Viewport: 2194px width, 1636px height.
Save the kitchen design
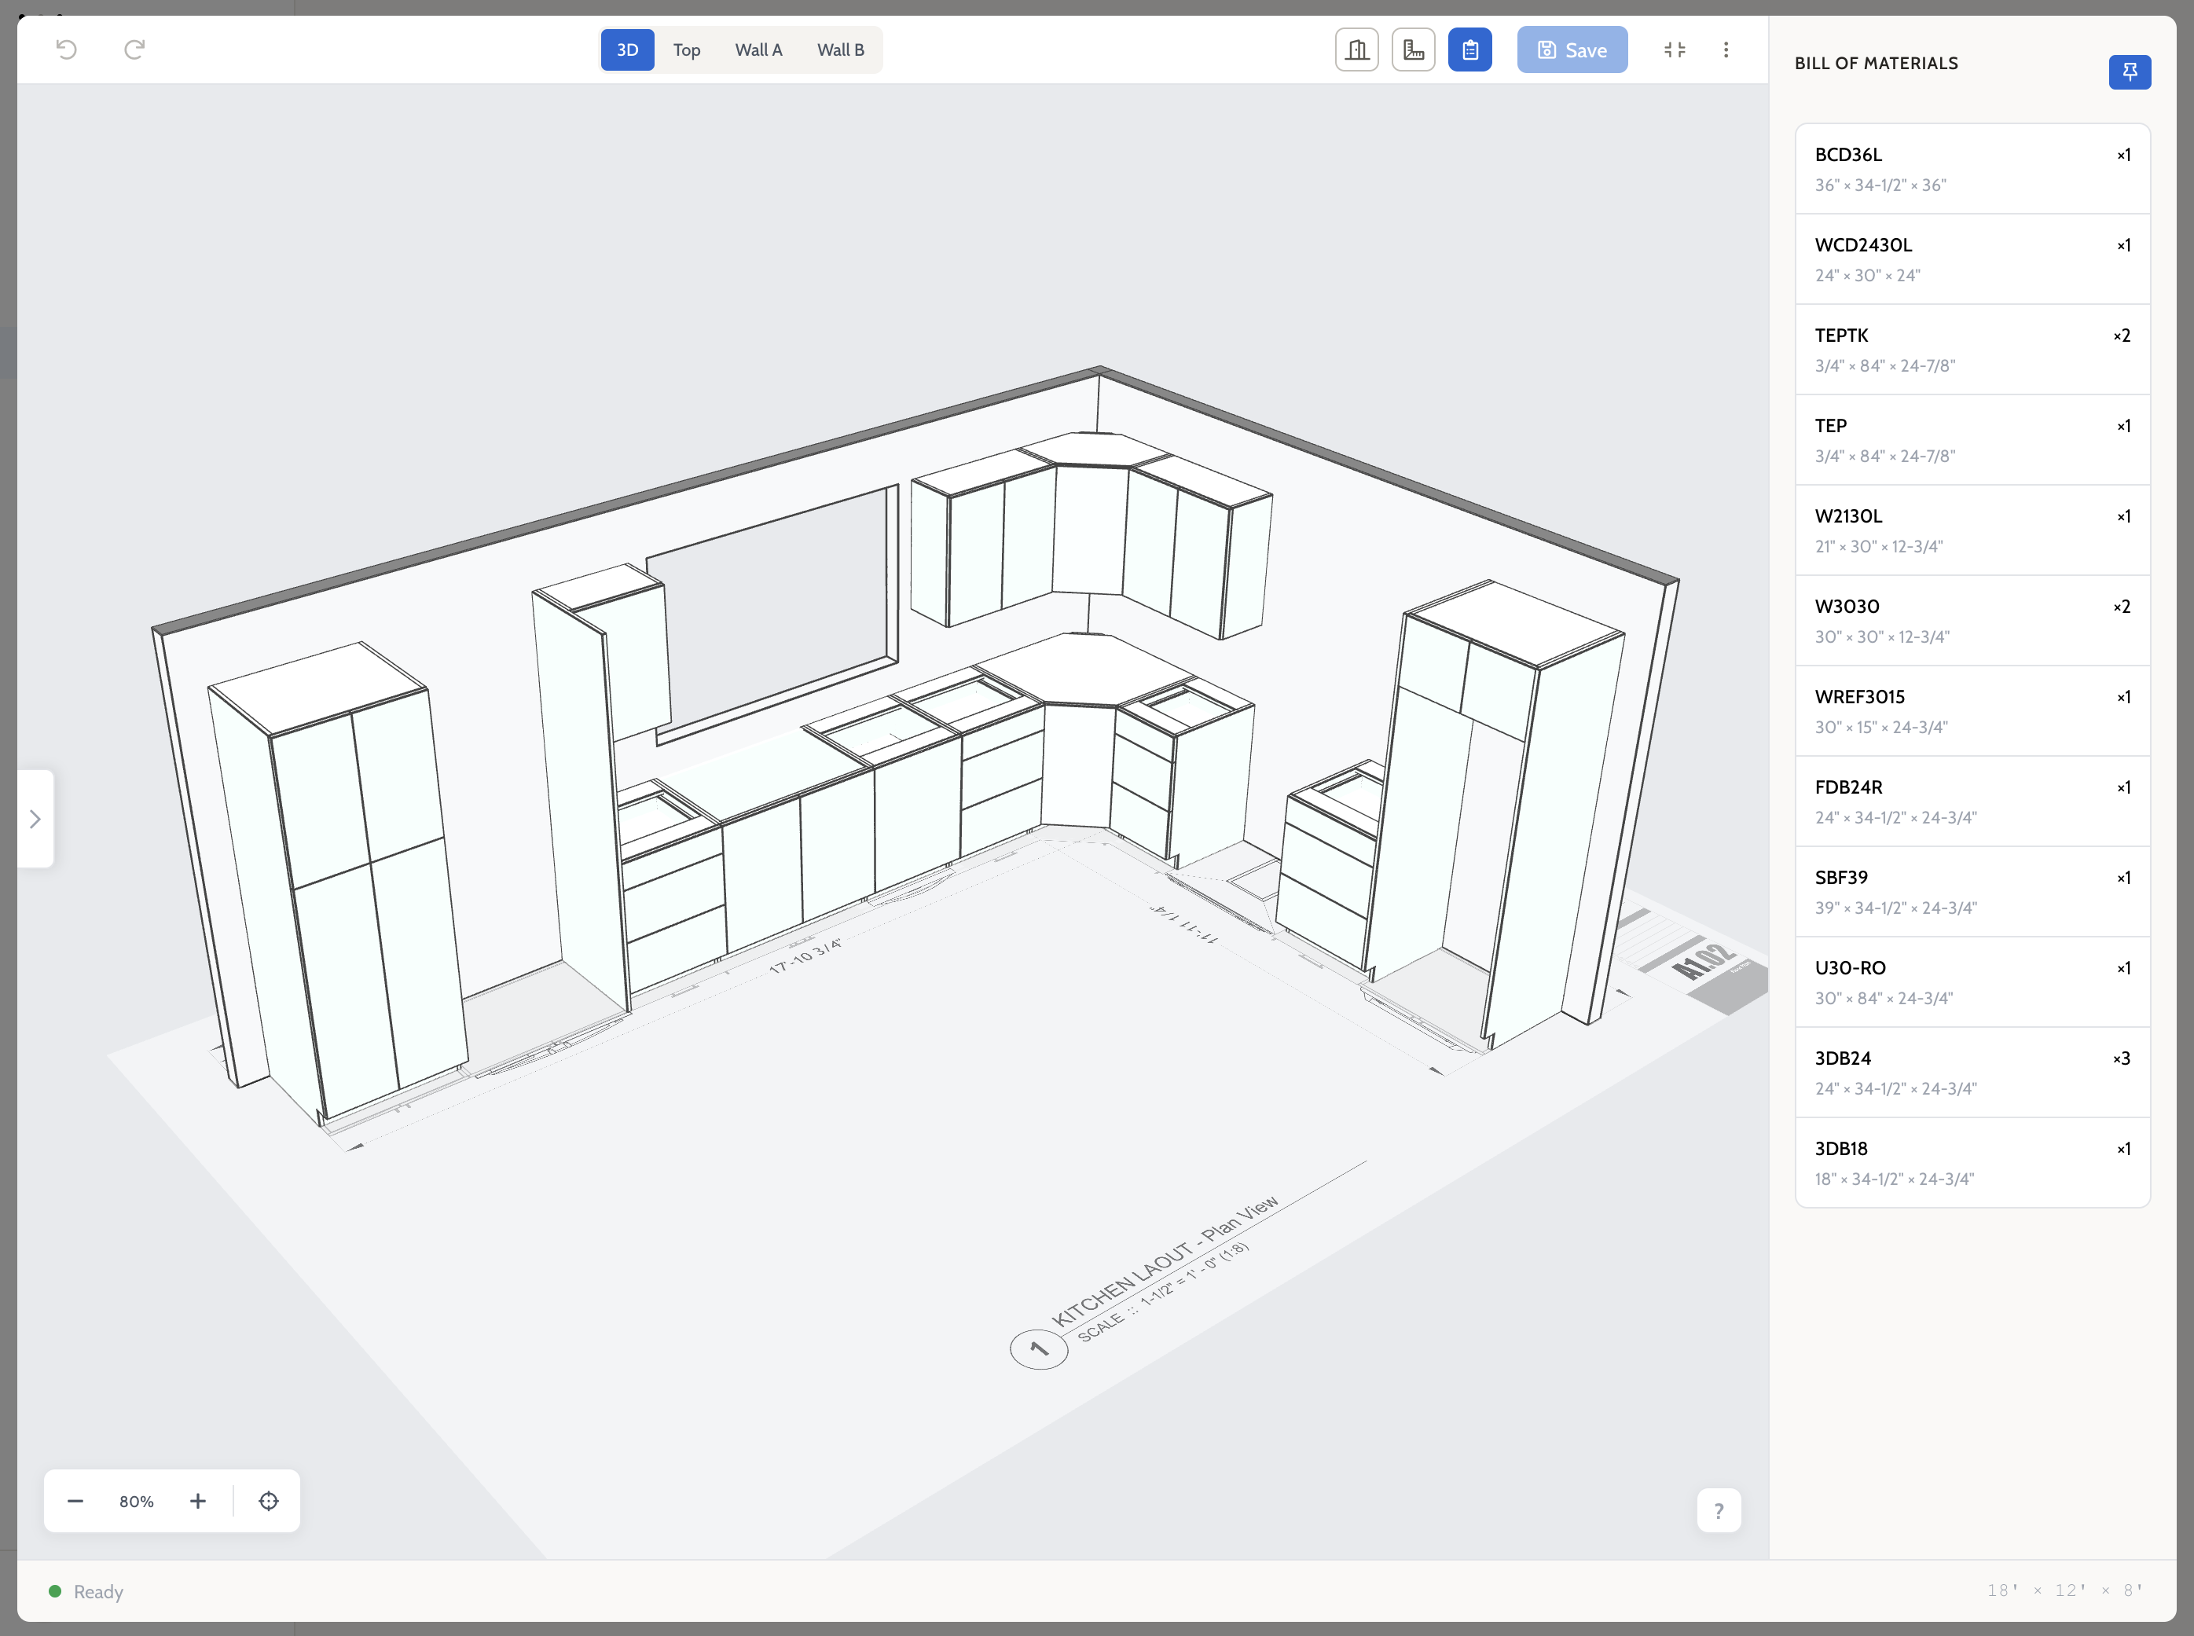(x=1572, y=50)
